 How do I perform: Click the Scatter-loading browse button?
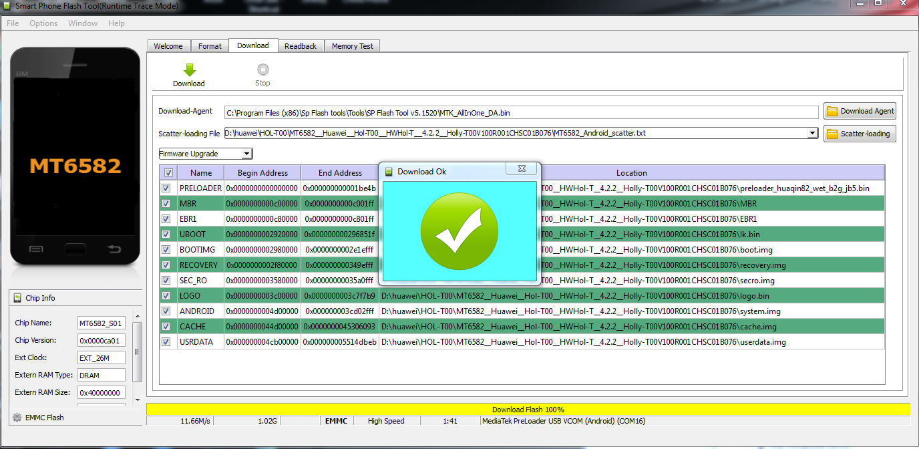point(860,134)
